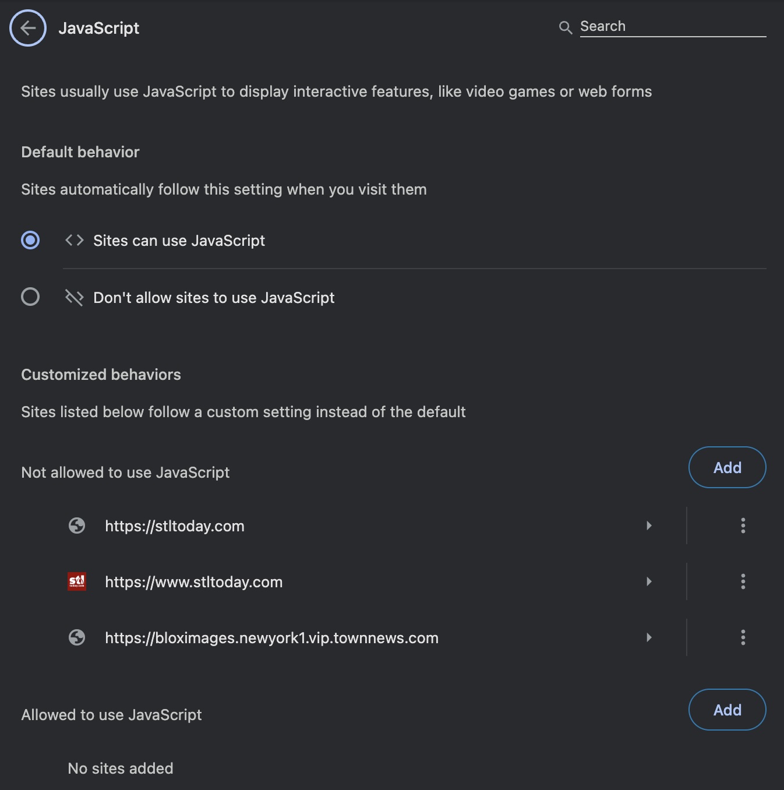Click the code brackets icon for JavaScript allowed
Image resolution: width=784 pixels, height=790 pixels.
[x=75, y=240]
